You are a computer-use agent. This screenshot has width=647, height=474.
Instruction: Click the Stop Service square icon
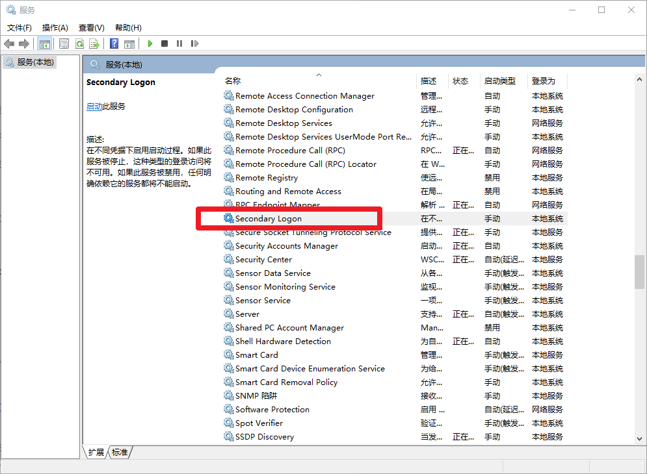[x=165, y=44]
